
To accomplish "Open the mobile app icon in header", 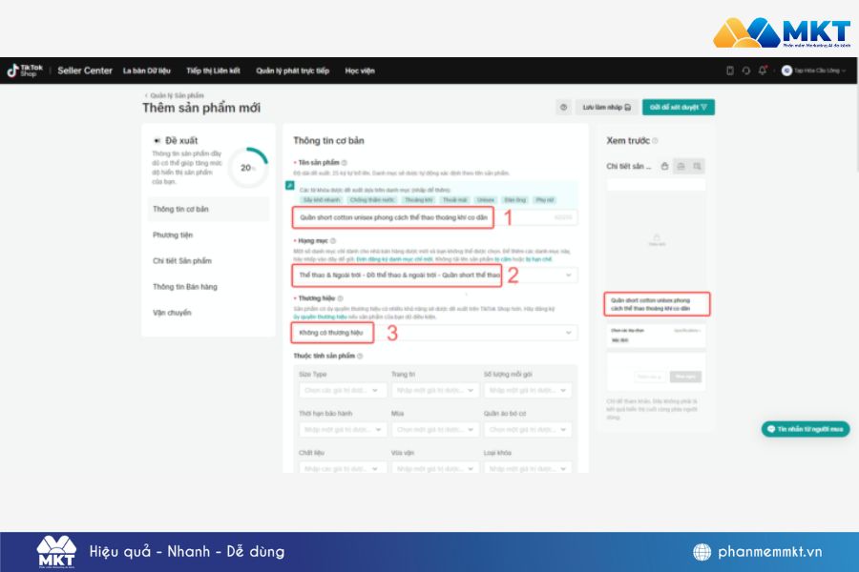I will (730, 71).
